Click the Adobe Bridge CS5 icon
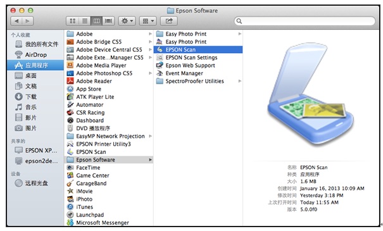This screenshot has height=231, width=383. 70,42
